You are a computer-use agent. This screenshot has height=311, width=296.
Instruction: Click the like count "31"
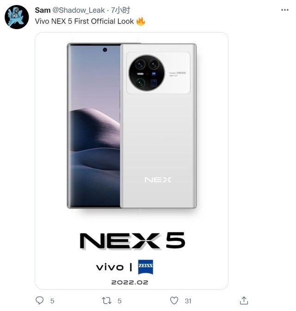(x=188, y=301)
